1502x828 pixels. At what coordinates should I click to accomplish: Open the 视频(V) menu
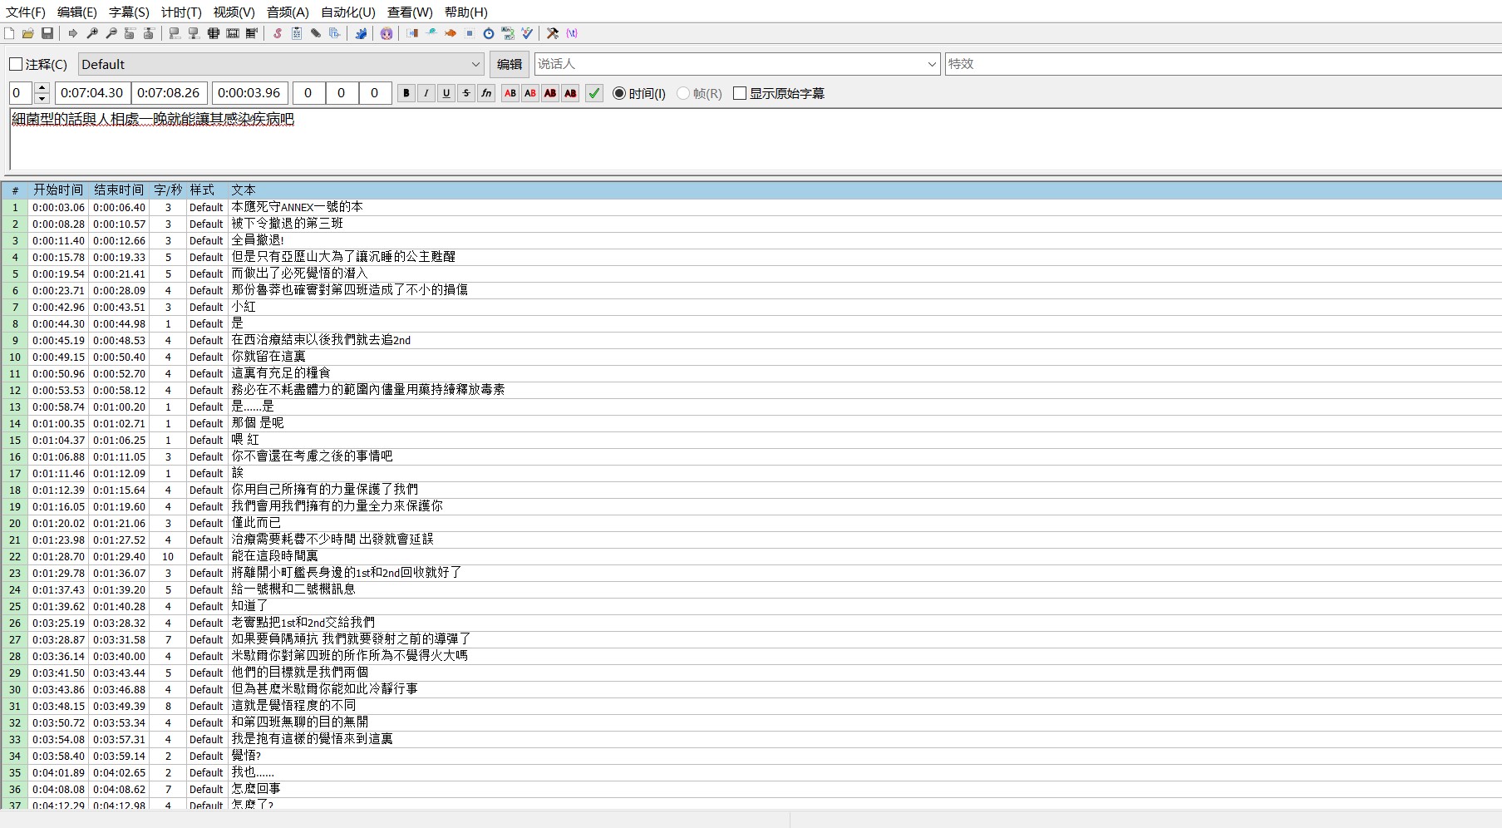click(234, 12)
